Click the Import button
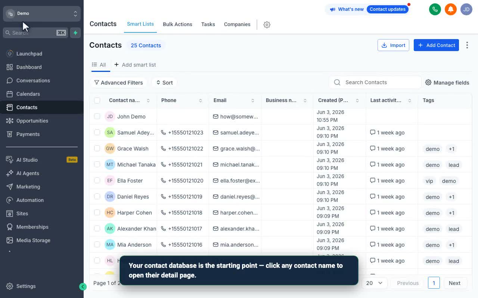Viewport: 478px width, 298px height. (393, 45)
